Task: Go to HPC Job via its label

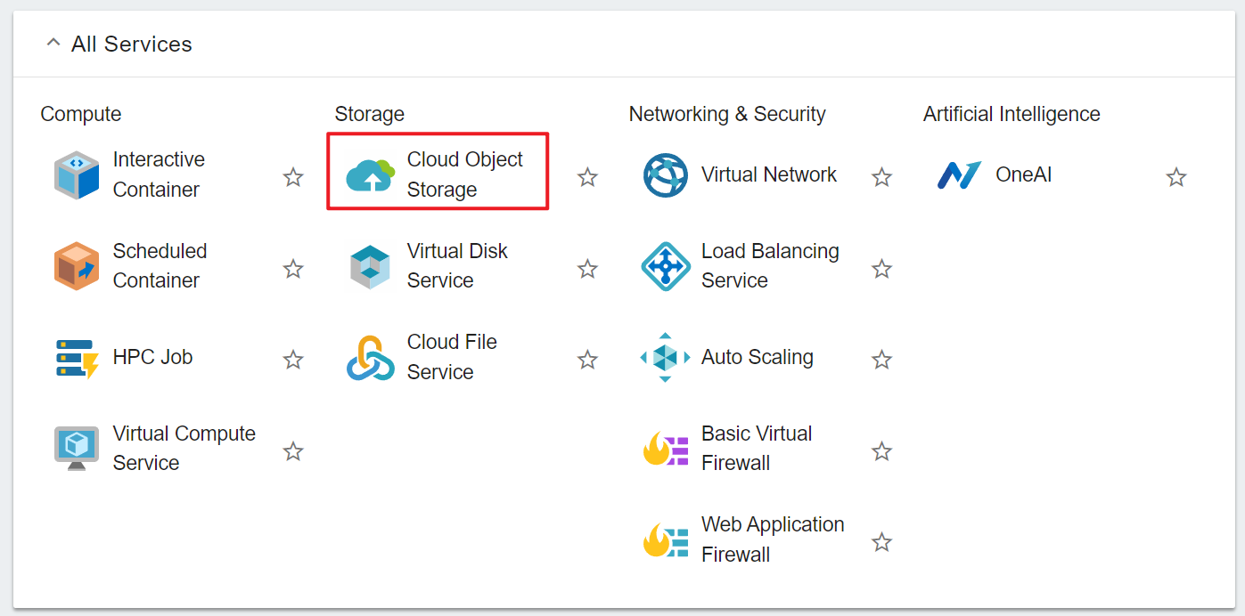Action: coord(152,357)
